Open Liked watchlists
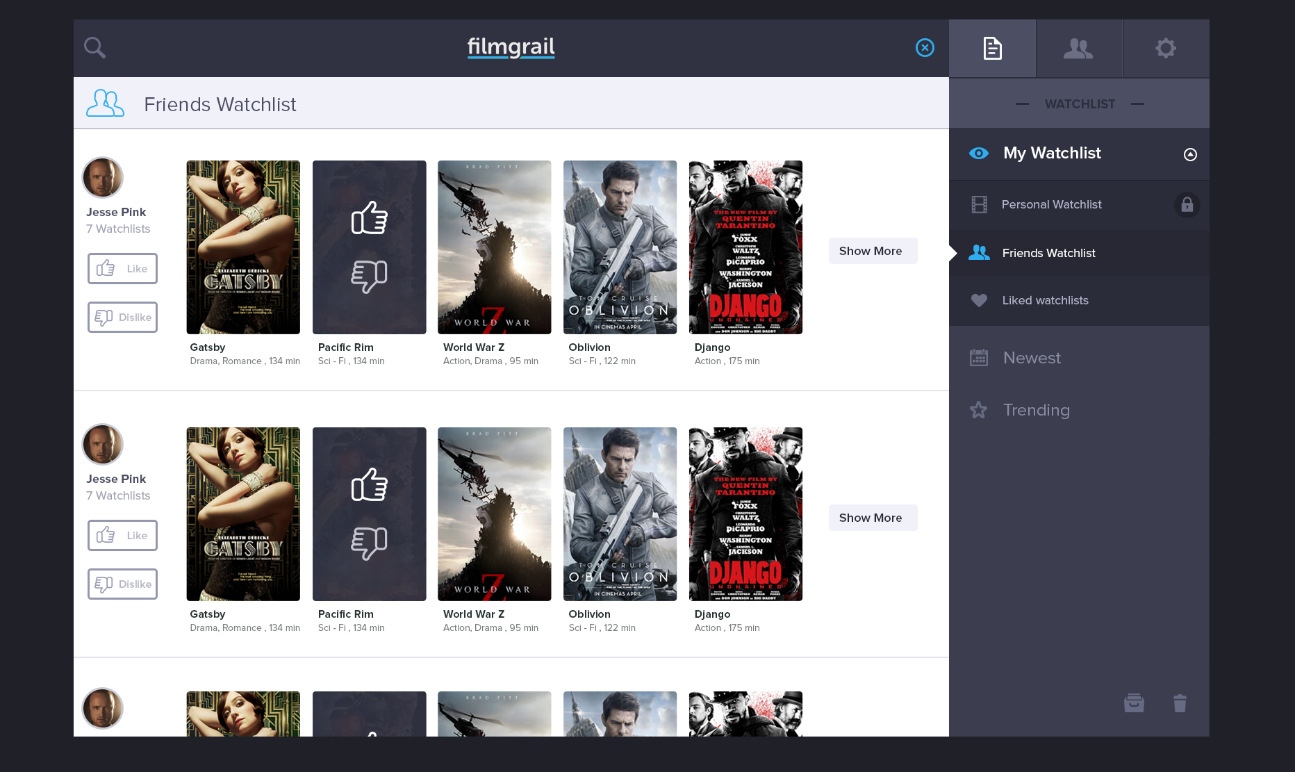 [1079, 300]
